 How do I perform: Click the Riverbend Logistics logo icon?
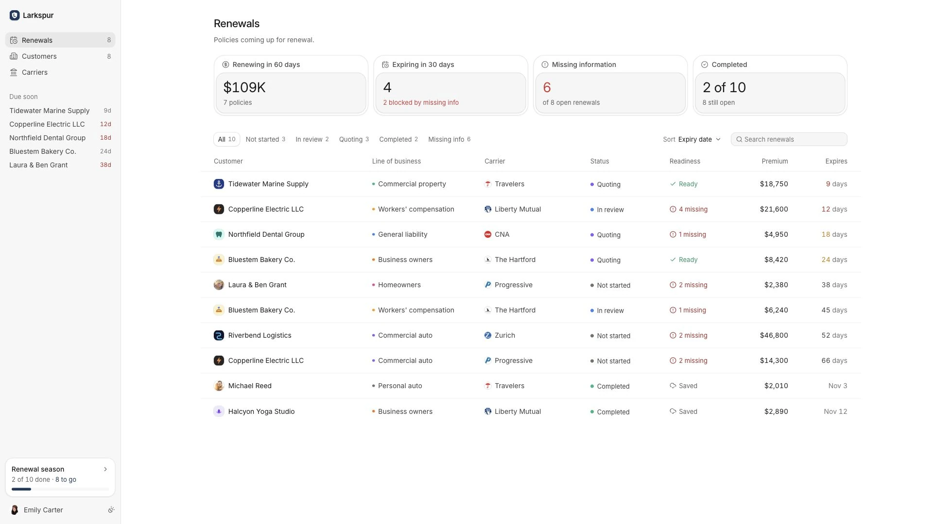tap(219, 335)
